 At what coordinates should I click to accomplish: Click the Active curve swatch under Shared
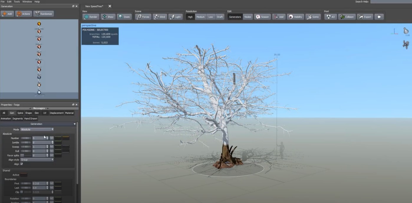pyautogui.click(x=24, y=175)
